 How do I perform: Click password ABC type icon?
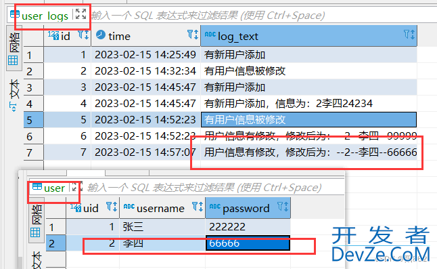pos(215,207)
